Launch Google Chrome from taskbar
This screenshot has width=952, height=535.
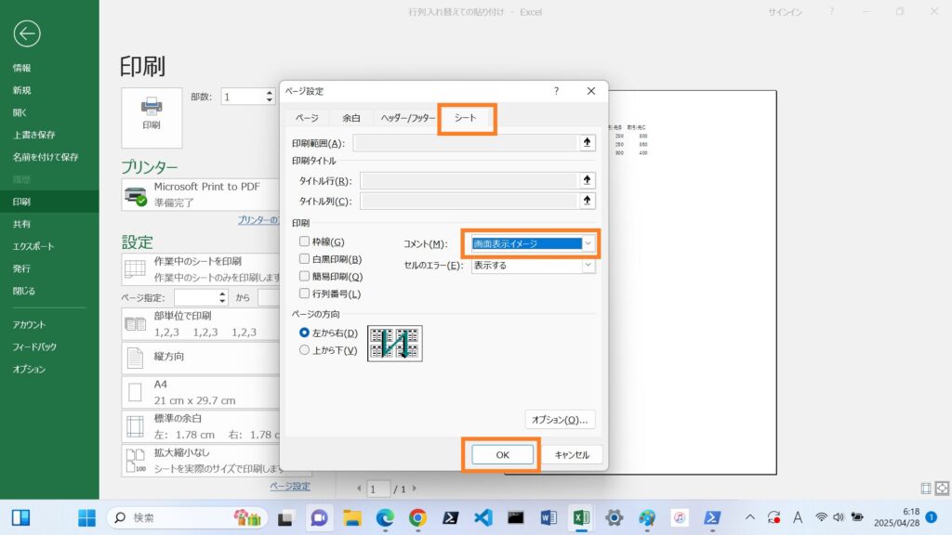click(x=417, y=517)
